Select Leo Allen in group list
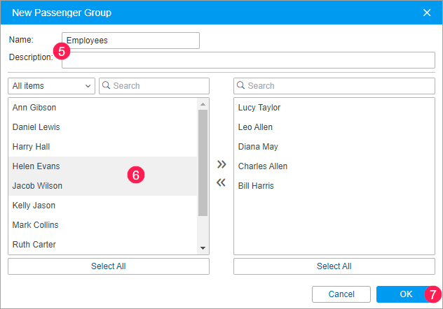443x309 pixels. [x=334, y=127]
